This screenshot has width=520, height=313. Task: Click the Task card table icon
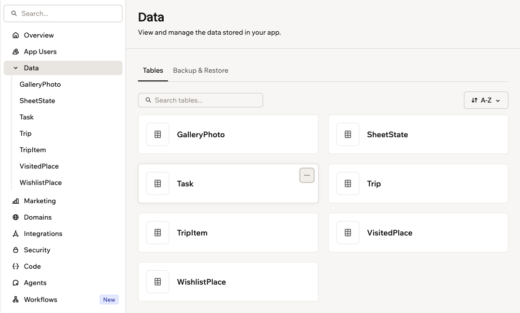(158, 183)
